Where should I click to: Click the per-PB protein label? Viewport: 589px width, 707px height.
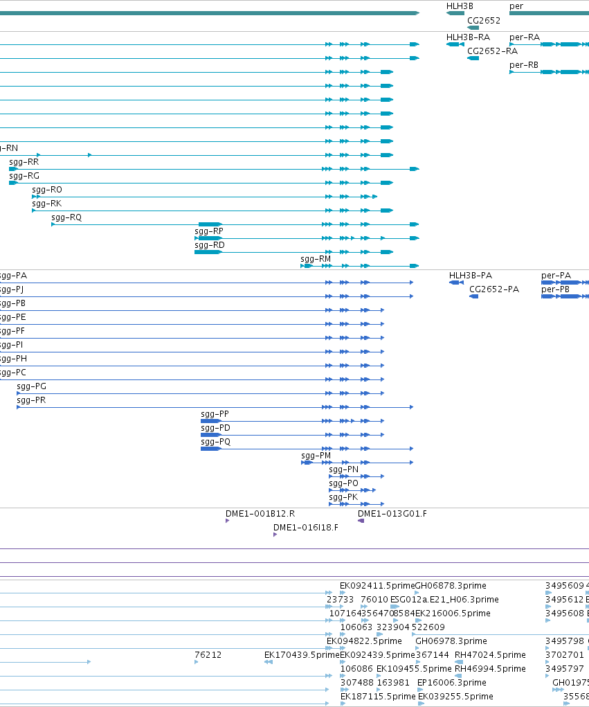pos(556,289)
